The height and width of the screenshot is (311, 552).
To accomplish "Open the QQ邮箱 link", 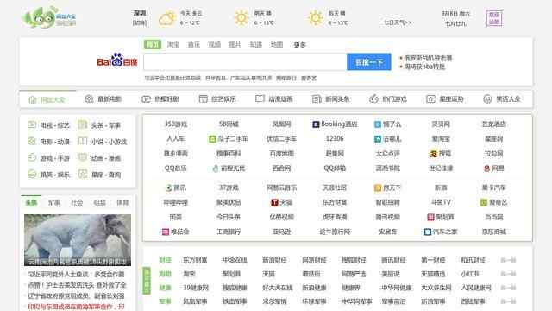I will coord(335,168).
